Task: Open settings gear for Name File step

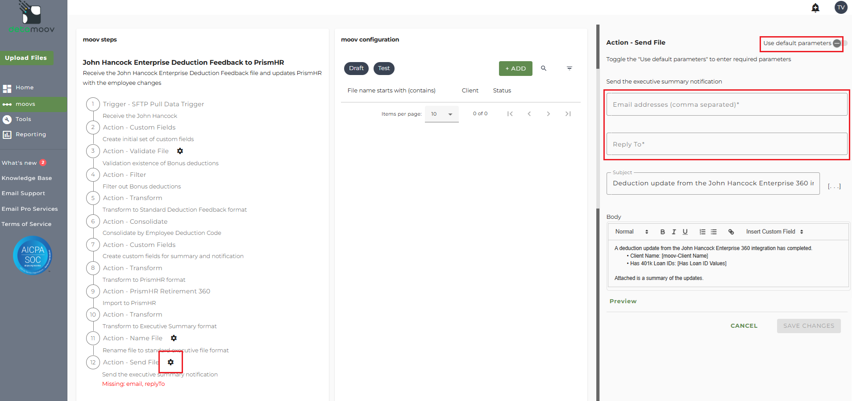Action: [174, 338]
